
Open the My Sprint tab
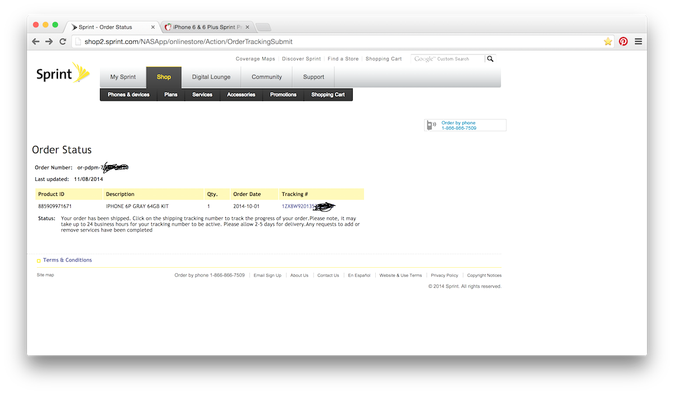click(123, 77)
